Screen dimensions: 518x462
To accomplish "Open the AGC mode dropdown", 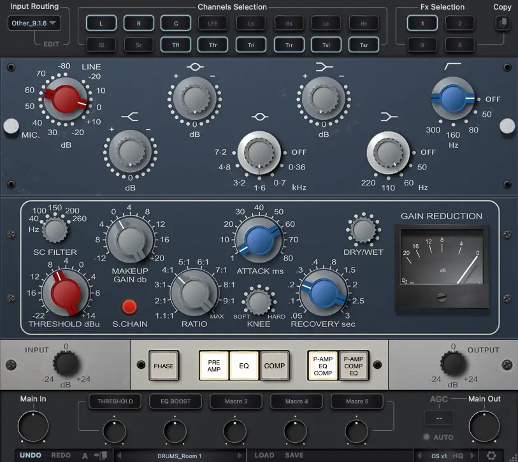I will (439, 418).
